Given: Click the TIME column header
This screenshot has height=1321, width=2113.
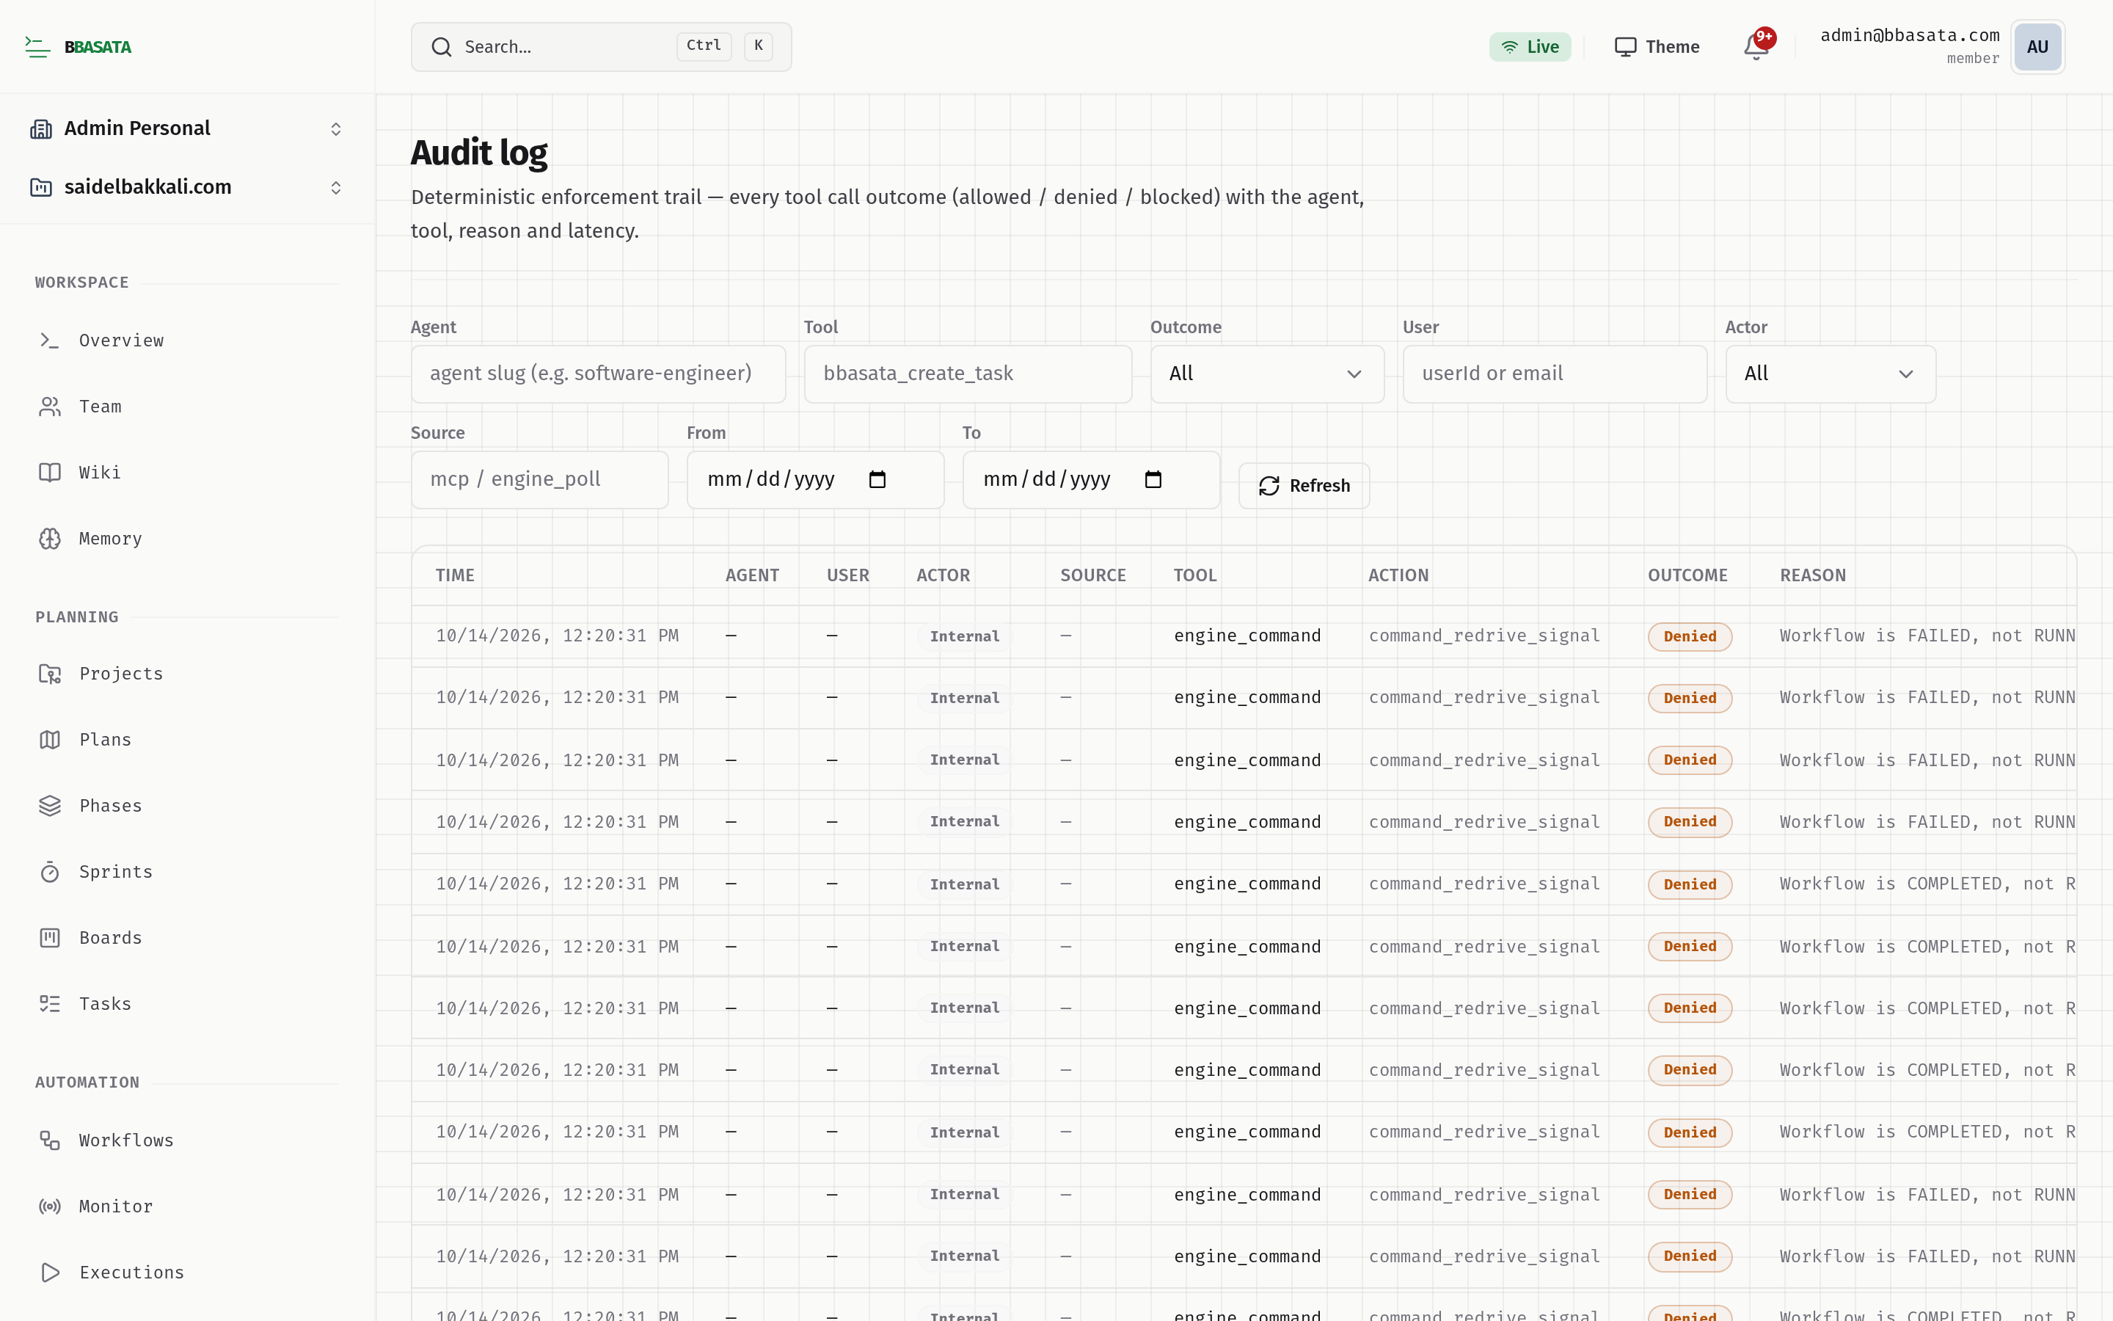Looking at the screenshot, I should [455, 576].
